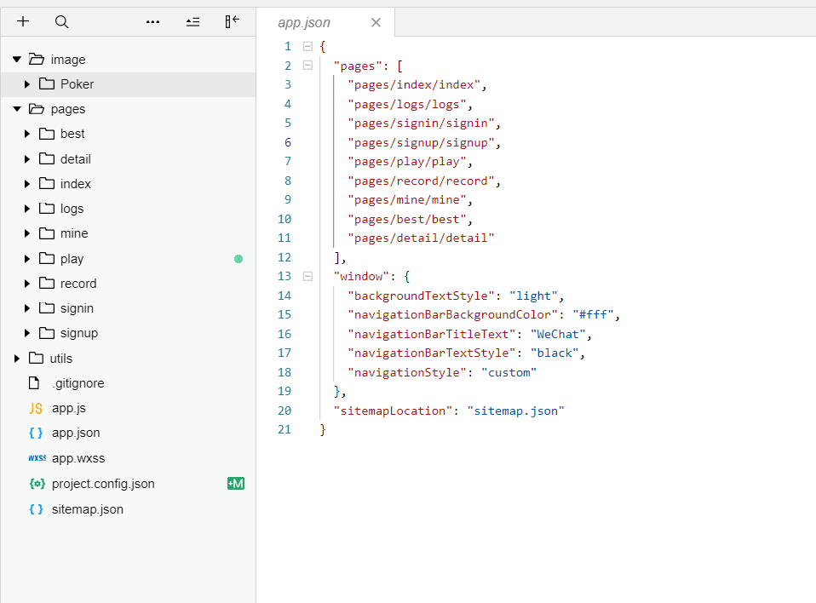Click the WXSS icon beside app.wxss
This screenshot has height=603, width=816.
[37, 458]
